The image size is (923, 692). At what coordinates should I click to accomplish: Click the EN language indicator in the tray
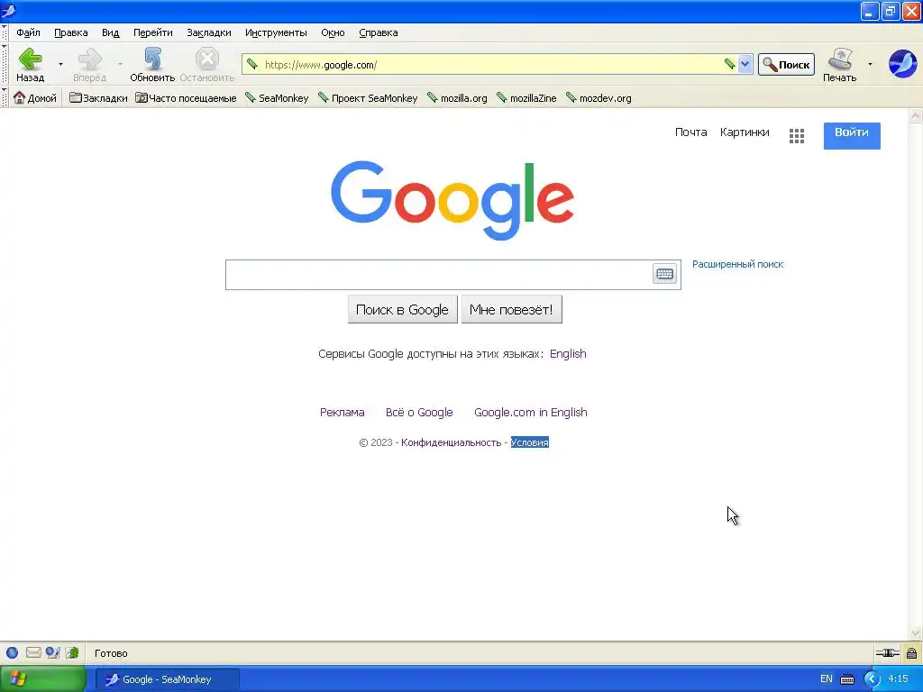tap(827, 679)
